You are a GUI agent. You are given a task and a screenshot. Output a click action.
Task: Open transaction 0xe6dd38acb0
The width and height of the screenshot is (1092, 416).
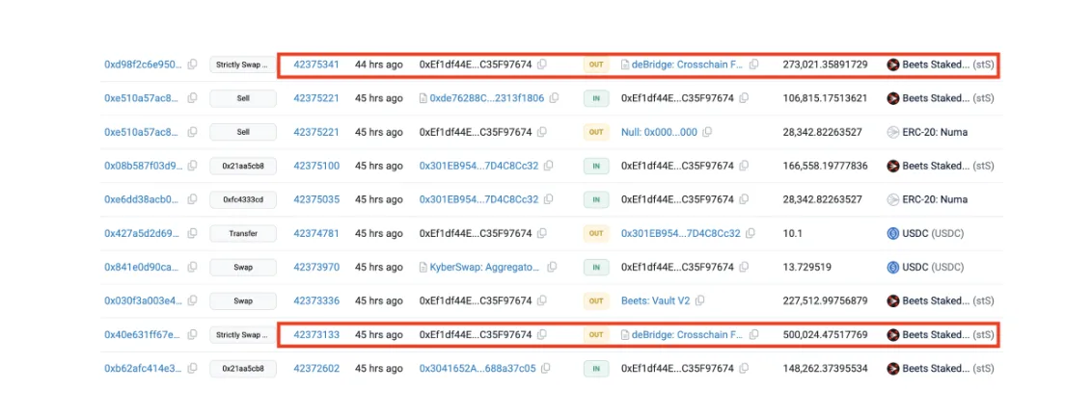(144, 199)
